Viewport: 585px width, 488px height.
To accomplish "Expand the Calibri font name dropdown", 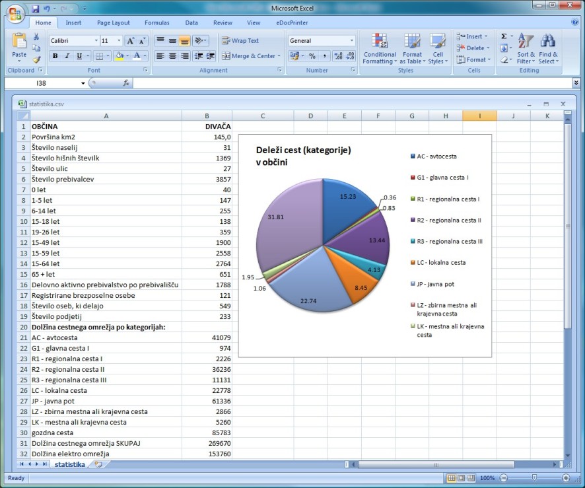I will tap(94, 41).
